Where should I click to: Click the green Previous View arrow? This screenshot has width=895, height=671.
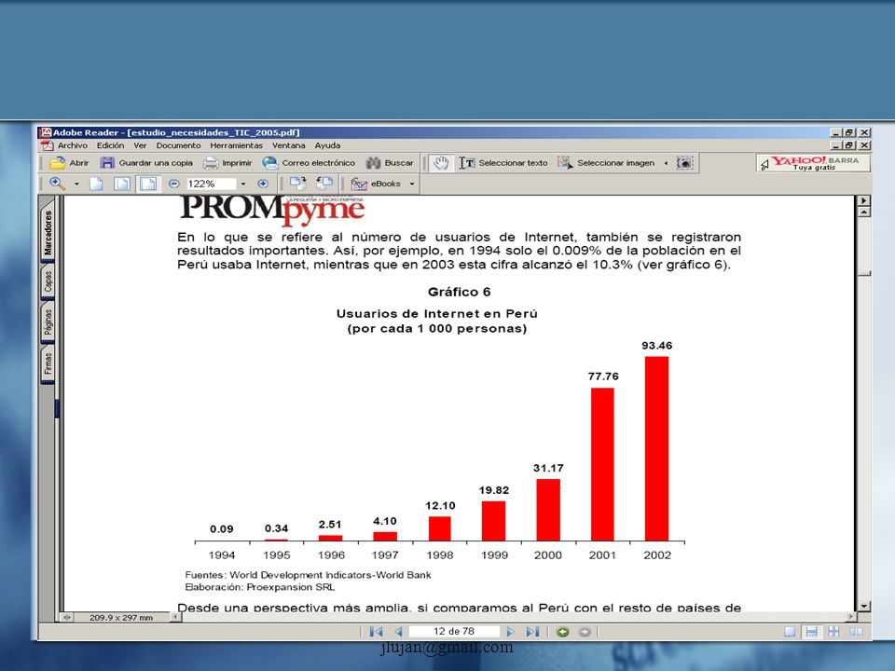click(x=563, y=632)
